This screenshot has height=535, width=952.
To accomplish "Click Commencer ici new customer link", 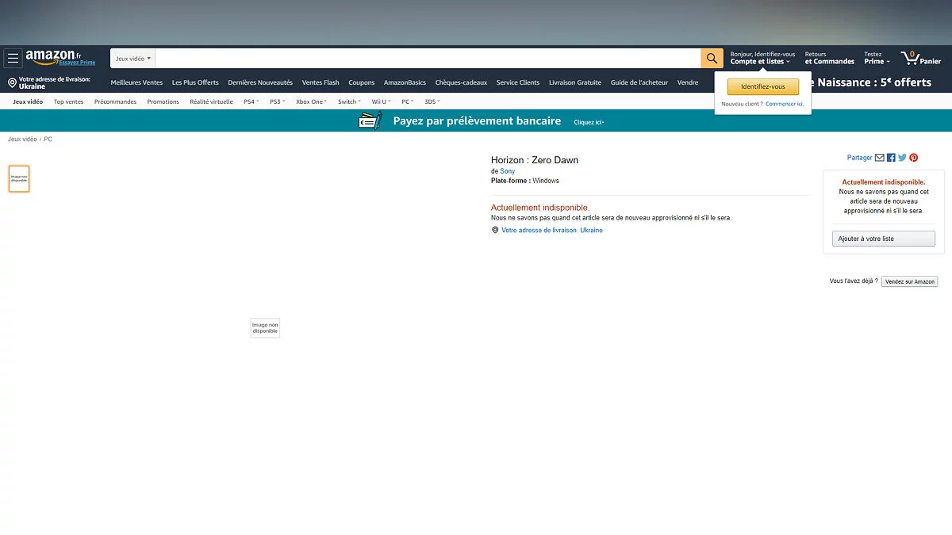I will click(785, 104).
